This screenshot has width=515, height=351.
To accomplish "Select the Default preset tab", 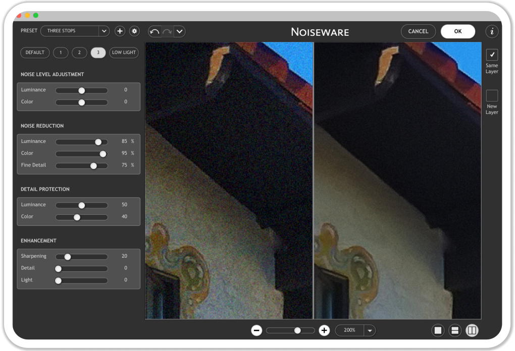I will point(35,52).
